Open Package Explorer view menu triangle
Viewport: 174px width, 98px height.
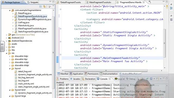[x=53, y=6]
